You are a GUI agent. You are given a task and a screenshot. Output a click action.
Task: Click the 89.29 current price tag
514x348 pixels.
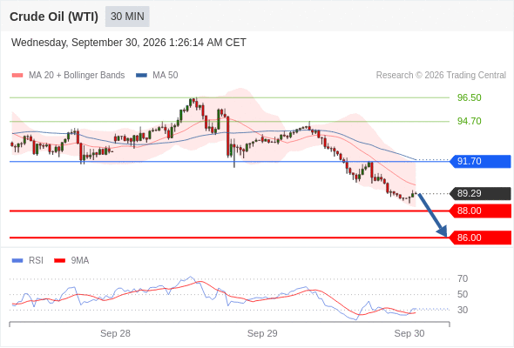[x=480, y=193]
